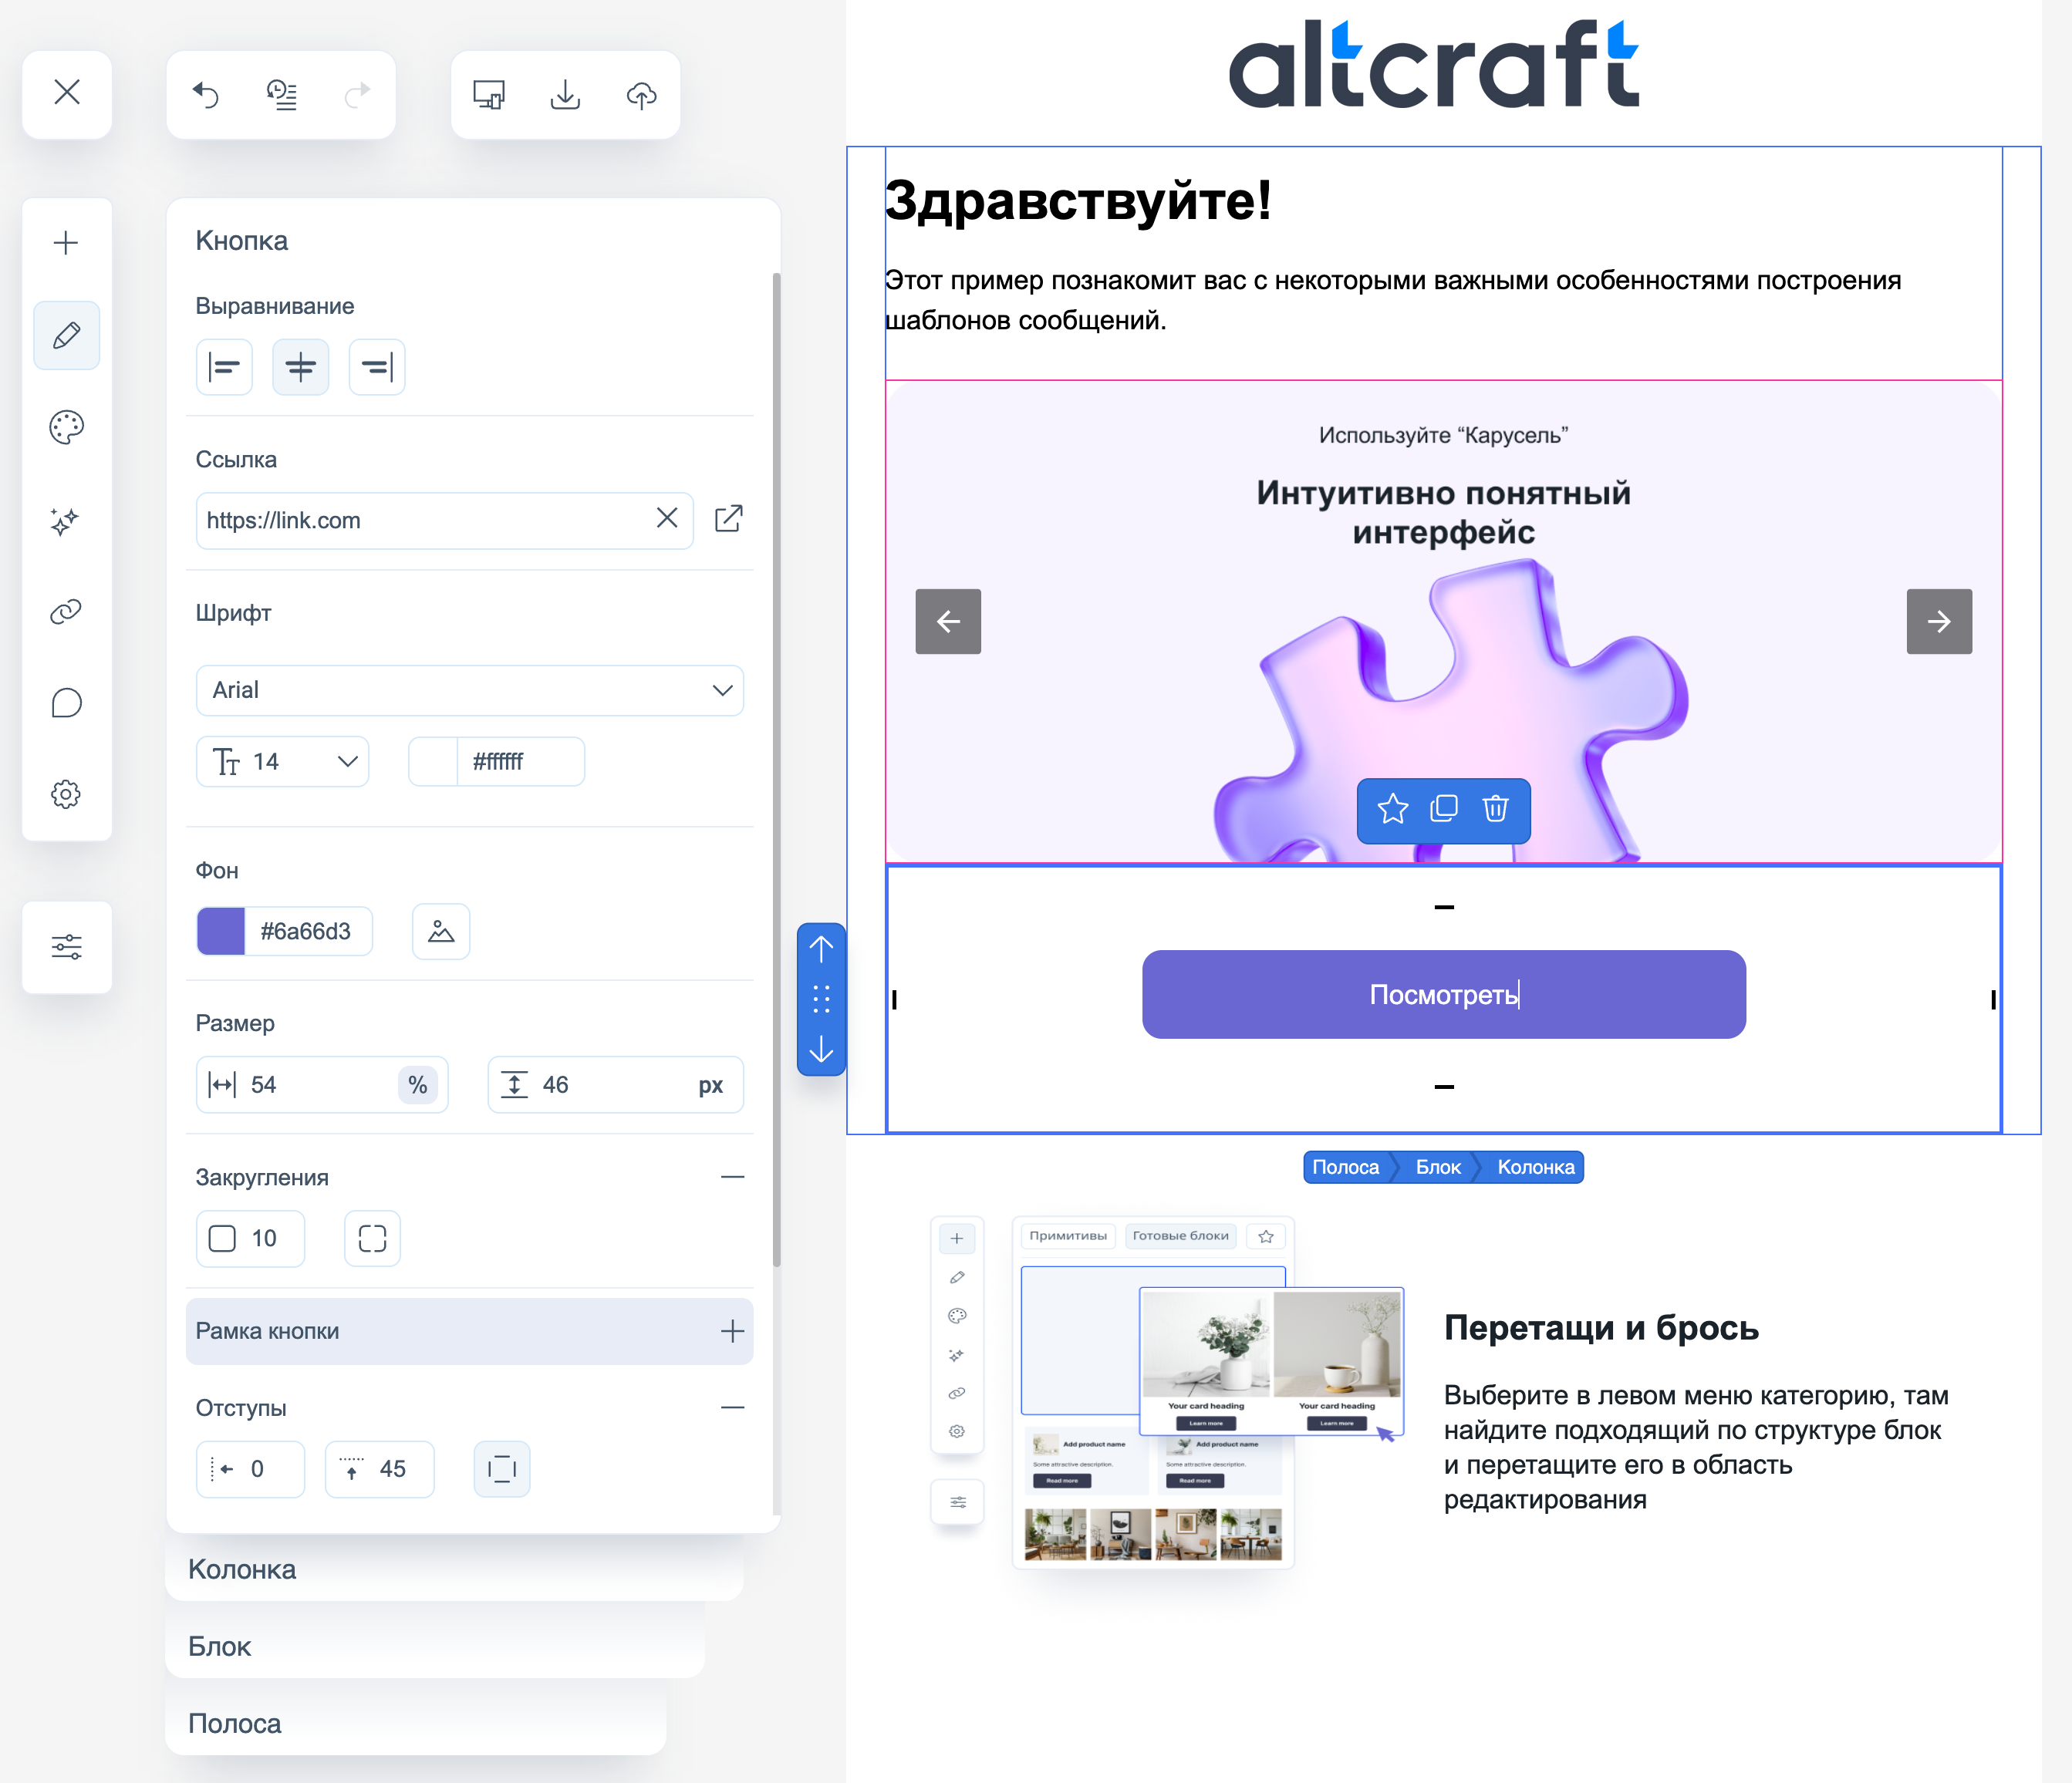Click the trash icon on block toolbar
2072x1783 pixels.
pyautogui.click(x=1495, y=808)
